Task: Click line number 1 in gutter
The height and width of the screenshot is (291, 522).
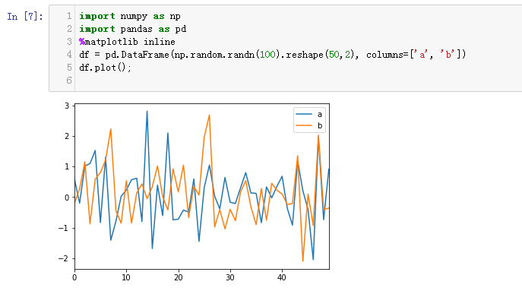Action: pyautogui.click(x=69, y=16)
